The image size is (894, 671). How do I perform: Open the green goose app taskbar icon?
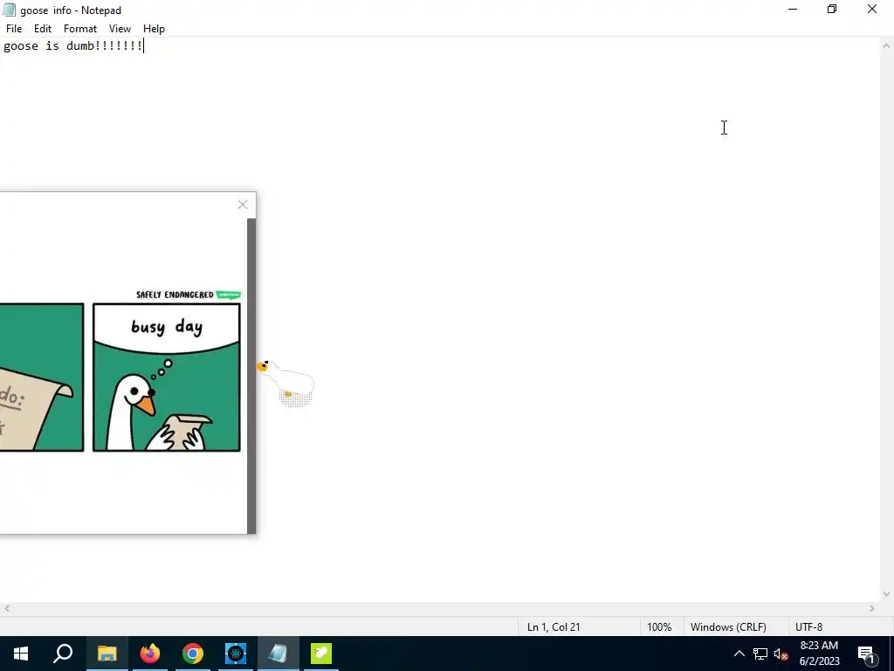pos(321,654)
